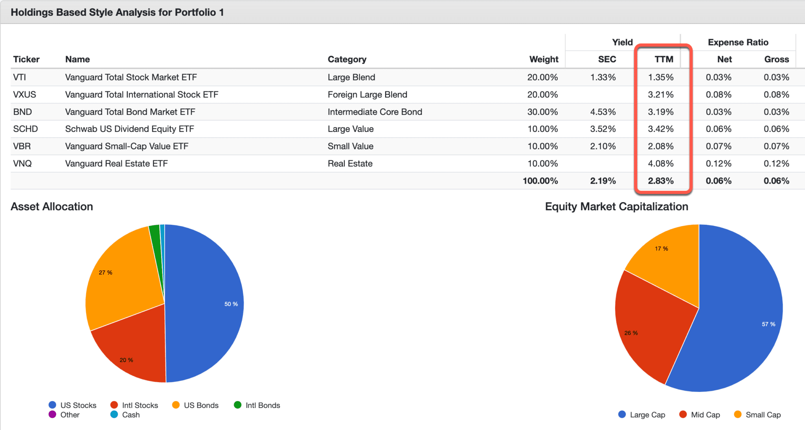The width and height of the screenshot is (805, 430).
Task: Select the Yield section header
Action: [x=622, y=42]
